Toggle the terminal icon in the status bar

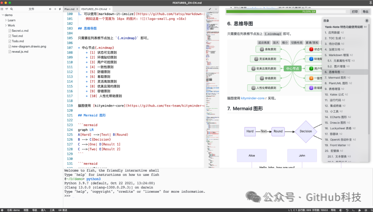[x=354, y=210]
